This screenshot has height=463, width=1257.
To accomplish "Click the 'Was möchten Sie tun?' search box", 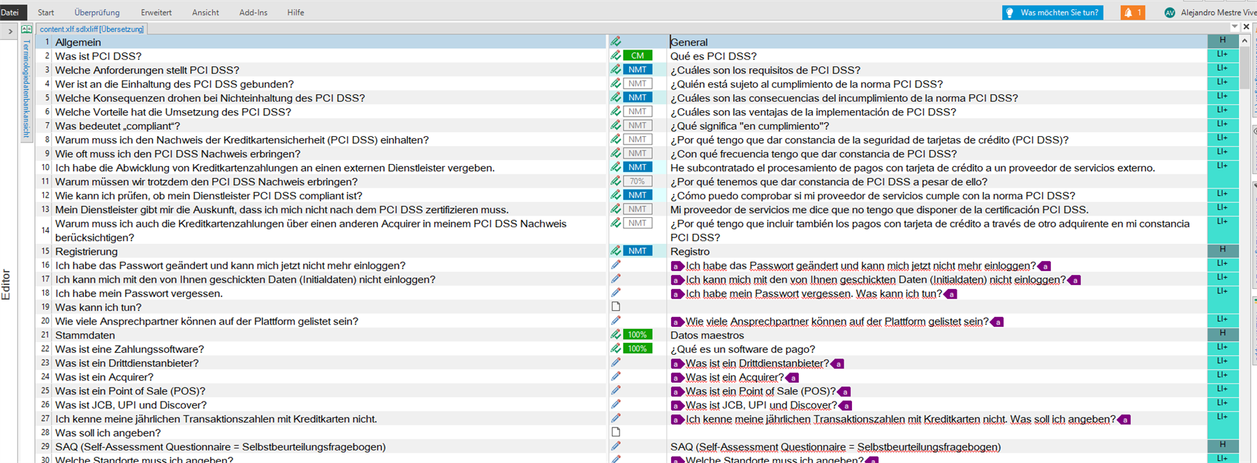I will [1052, 13].
